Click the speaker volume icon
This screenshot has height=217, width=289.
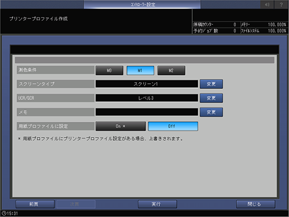click(267, 4)
